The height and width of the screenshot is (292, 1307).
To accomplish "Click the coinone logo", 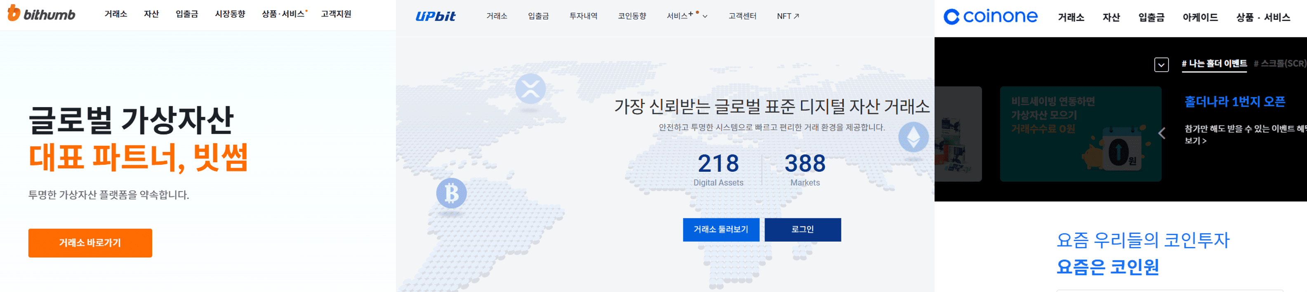I will [990, 17].
